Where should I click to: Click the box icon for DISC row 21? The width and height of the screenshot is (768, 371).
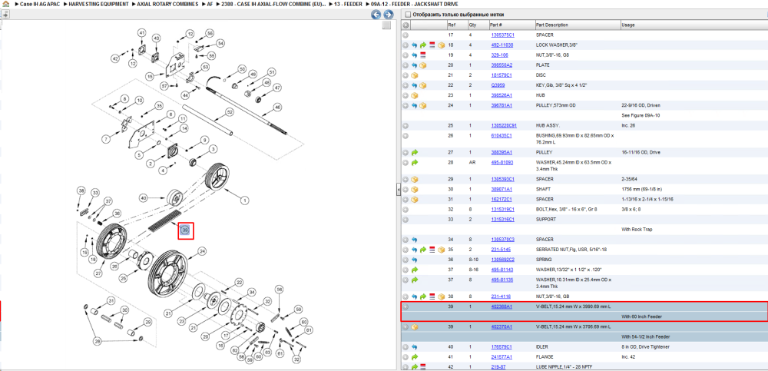click(x=415, y=75)
